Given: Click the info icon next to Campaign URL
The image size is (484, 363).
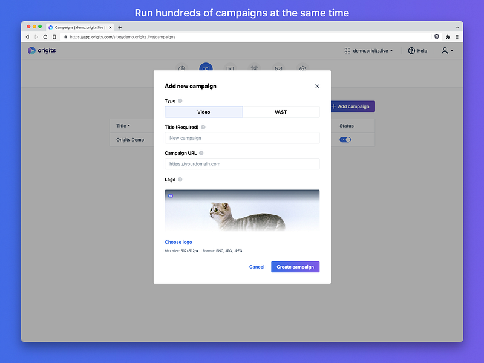Looking at the screenshot, I should [x=201, y=153].
